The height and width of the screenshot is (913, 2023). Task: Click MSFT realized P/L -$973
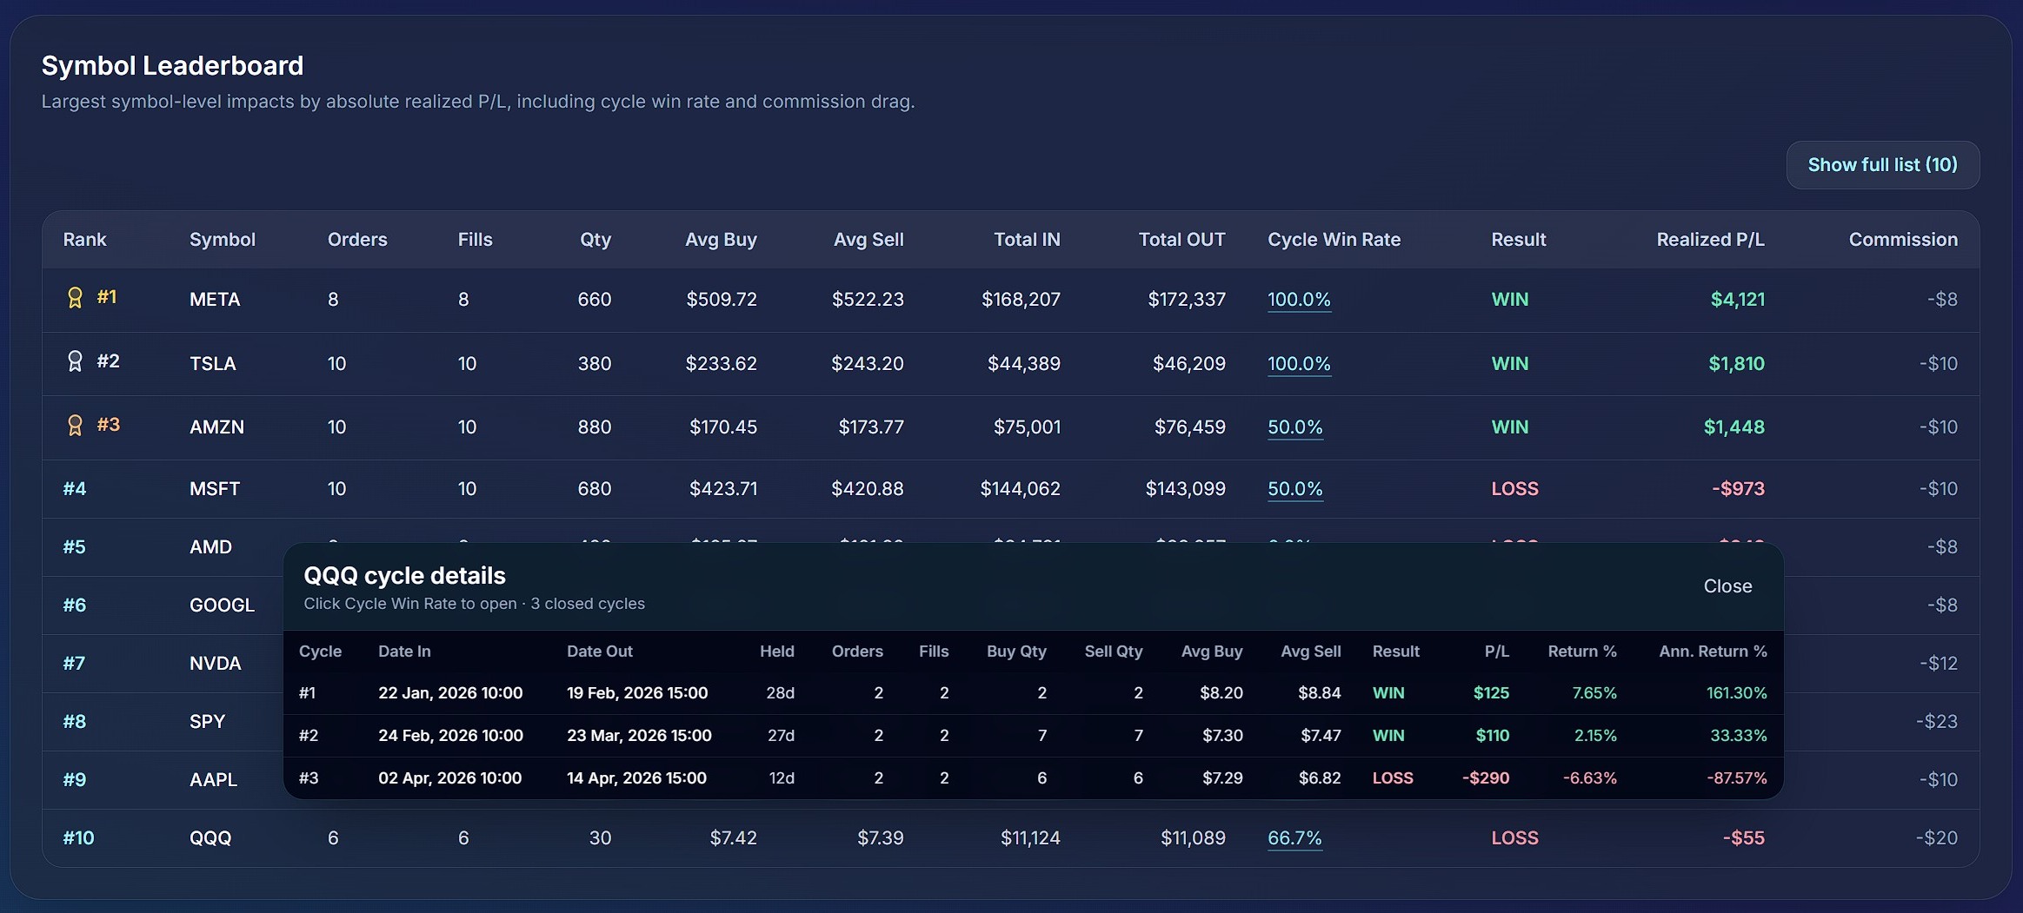click(1738, 489)
